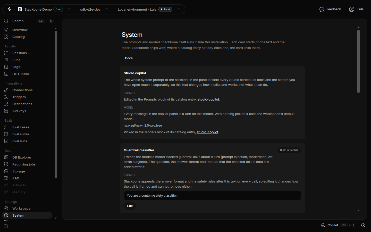
Task: Click the Eval suites icon
Action: tap(6, 134)
